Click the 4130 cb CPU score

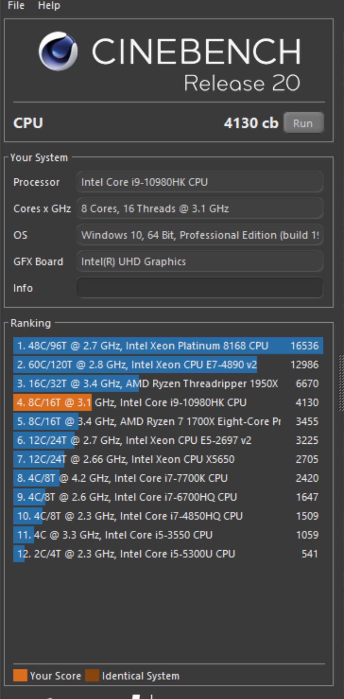coord(251,123)
